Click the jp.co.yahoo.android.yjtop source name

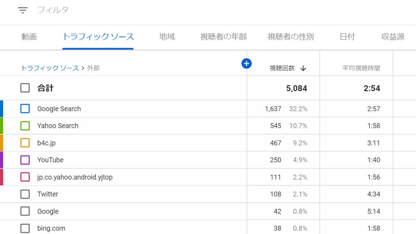(x=75, y=177)
